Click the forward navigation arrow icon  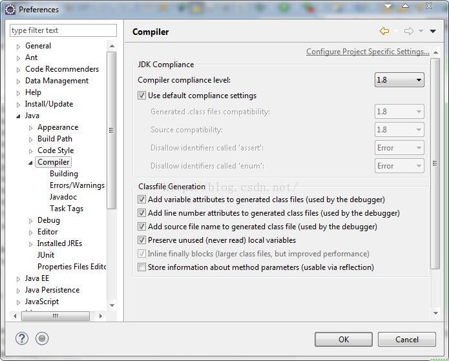tap(409, 31)
